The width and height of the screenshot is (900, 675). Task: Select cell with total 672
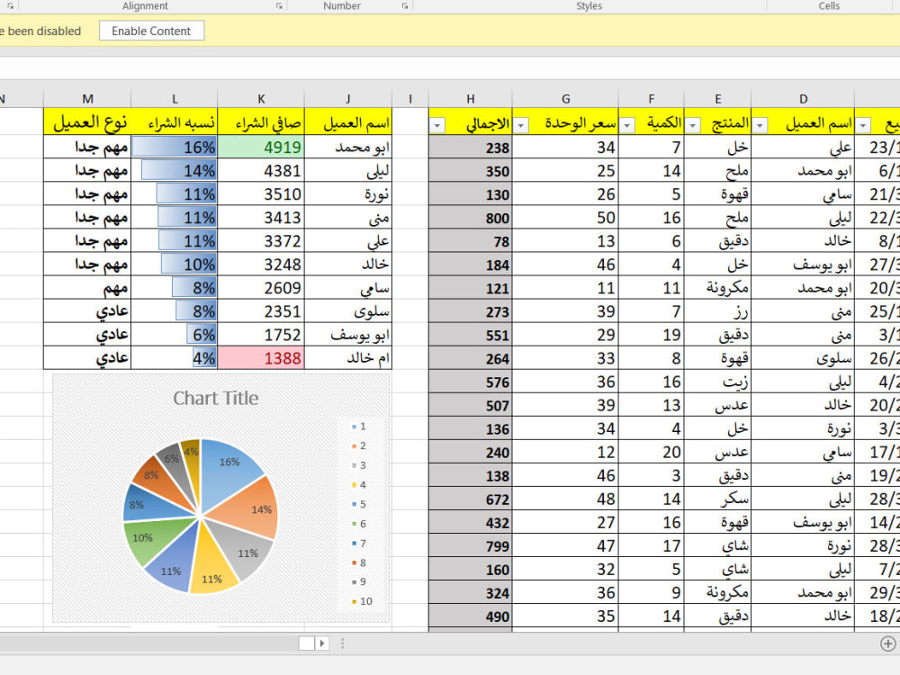point(470,499)
